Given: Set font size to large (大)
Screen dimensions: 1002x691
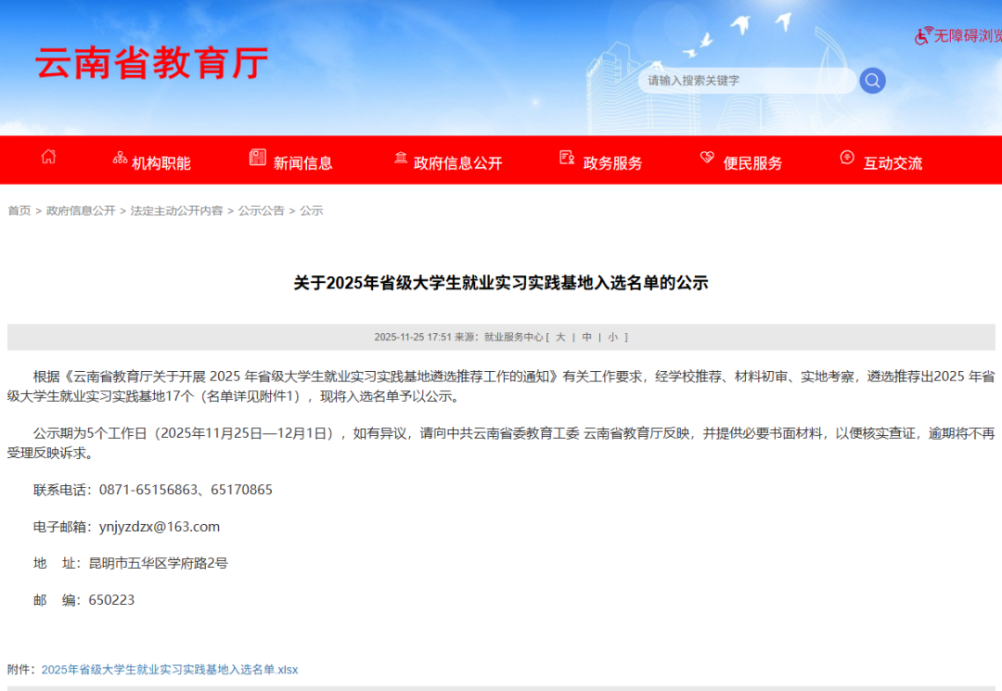Looking at the screenshot, I should coord(560,337).
